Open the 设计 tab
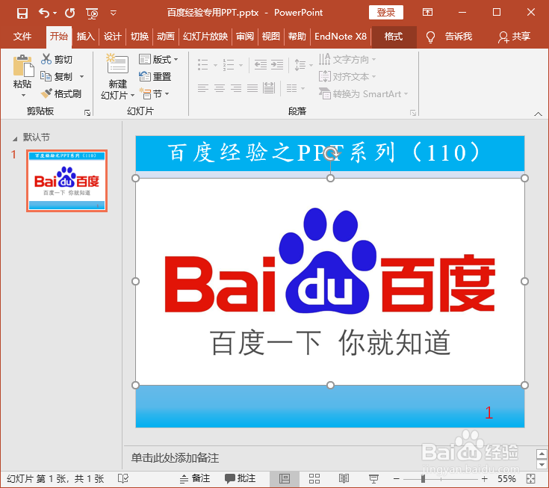549x488 pixels. (x=112, y=37)
